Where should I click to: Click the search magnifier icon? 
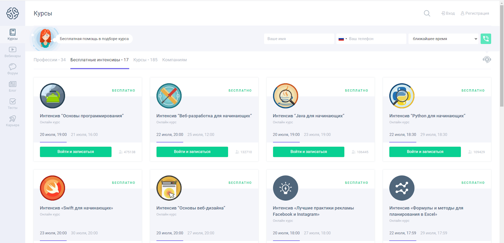point(427,14)
